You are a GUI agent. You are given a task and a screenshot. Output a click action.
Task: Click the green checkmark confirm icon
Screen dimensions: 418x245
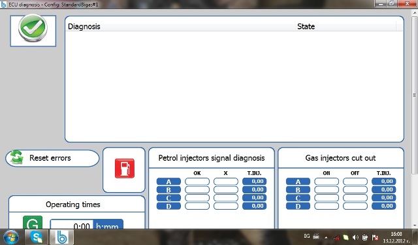coord(33,28)
